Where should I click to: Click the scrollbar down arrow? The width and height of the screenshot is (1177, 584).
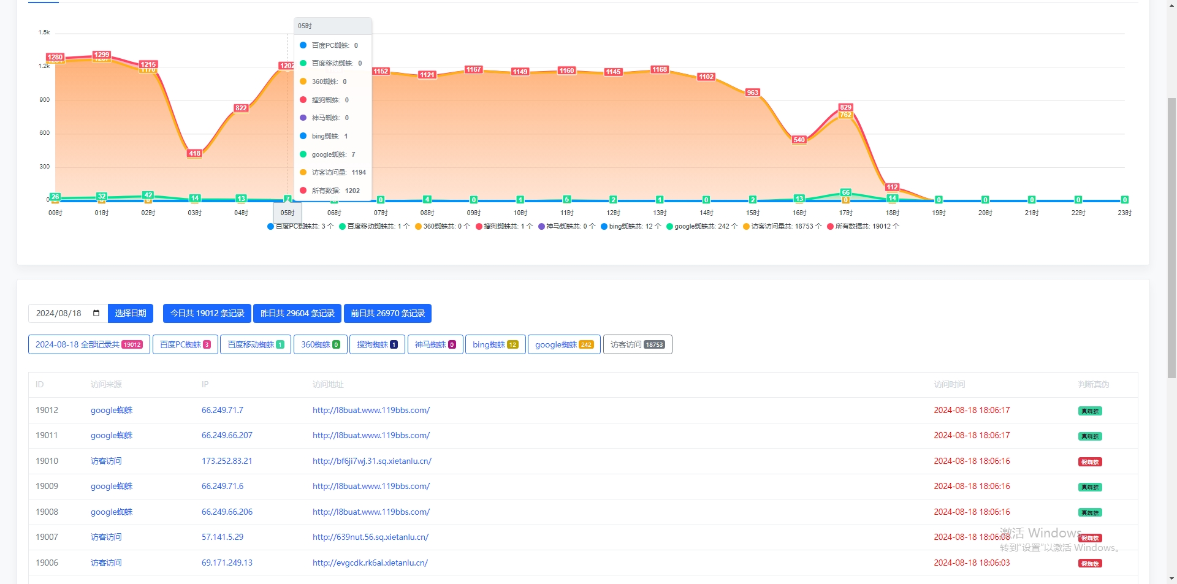coord(1171,578)
